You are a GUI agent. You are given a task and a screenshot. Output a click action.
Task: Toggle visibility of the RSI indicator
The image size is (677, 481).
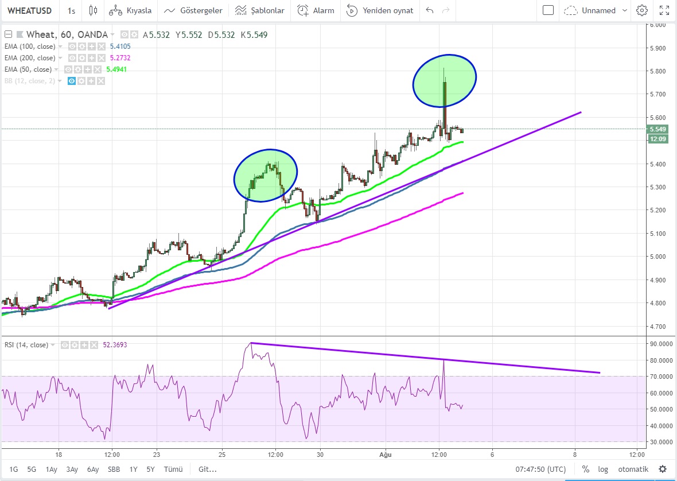(x=65, y=345)
